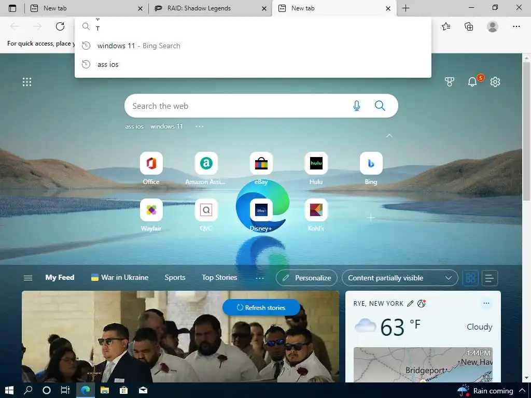Open Microsoft Rewards trophy icon

coord(450,82)
